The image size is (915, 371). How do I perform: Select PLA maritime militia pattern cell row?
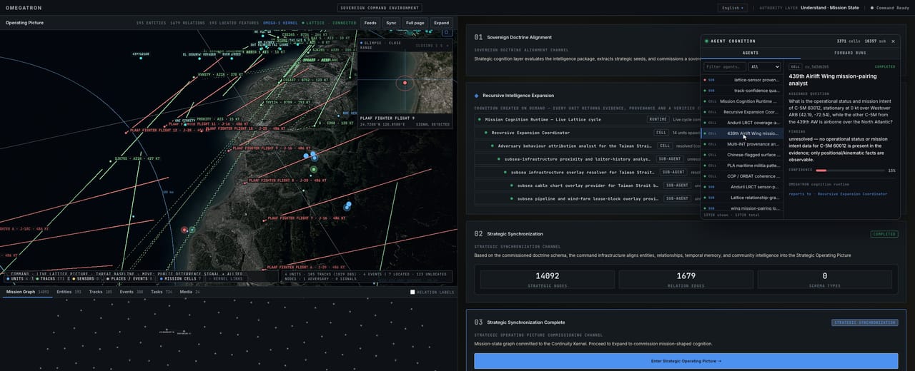742,166
